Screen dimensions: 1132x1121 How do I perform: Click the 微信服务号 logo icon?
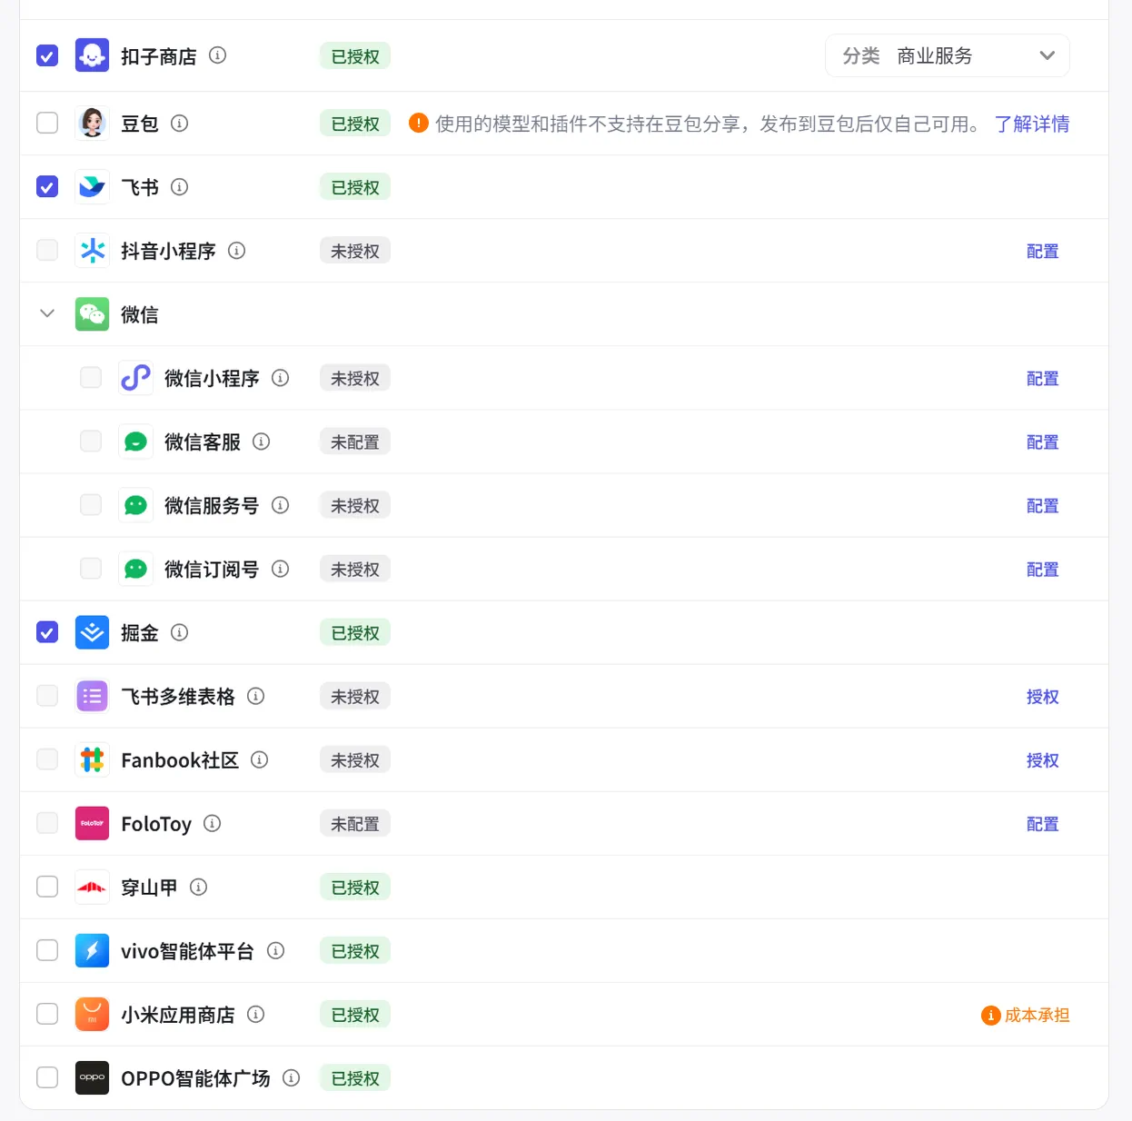135,504
